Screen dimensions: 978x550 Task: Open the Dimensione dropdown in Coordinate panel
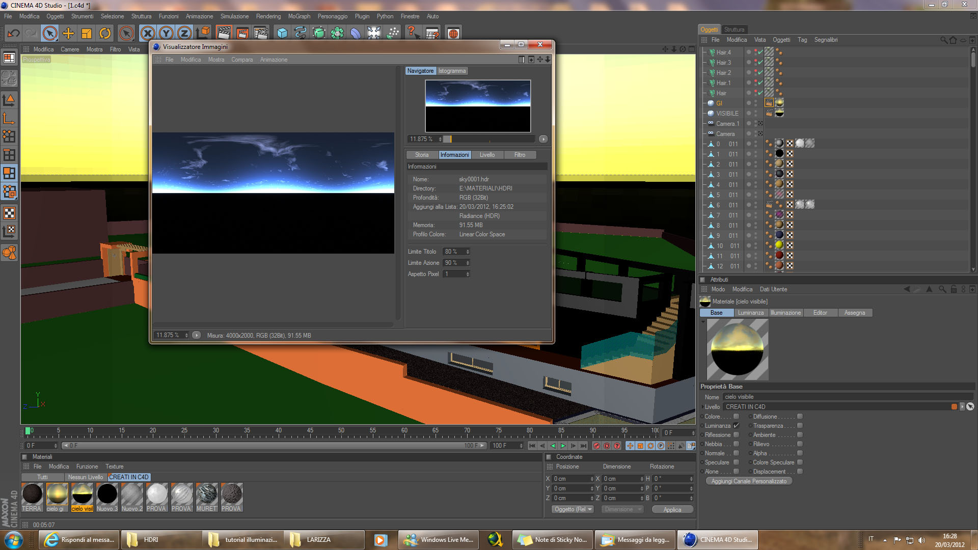pos(622,509)
